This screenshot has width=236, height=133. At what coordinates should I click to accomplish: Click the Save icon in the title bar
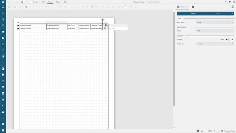click(22, 2)
